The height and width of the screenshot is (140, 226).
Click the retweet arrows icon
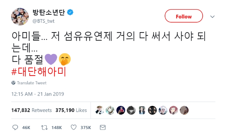[x=45, y=127]
